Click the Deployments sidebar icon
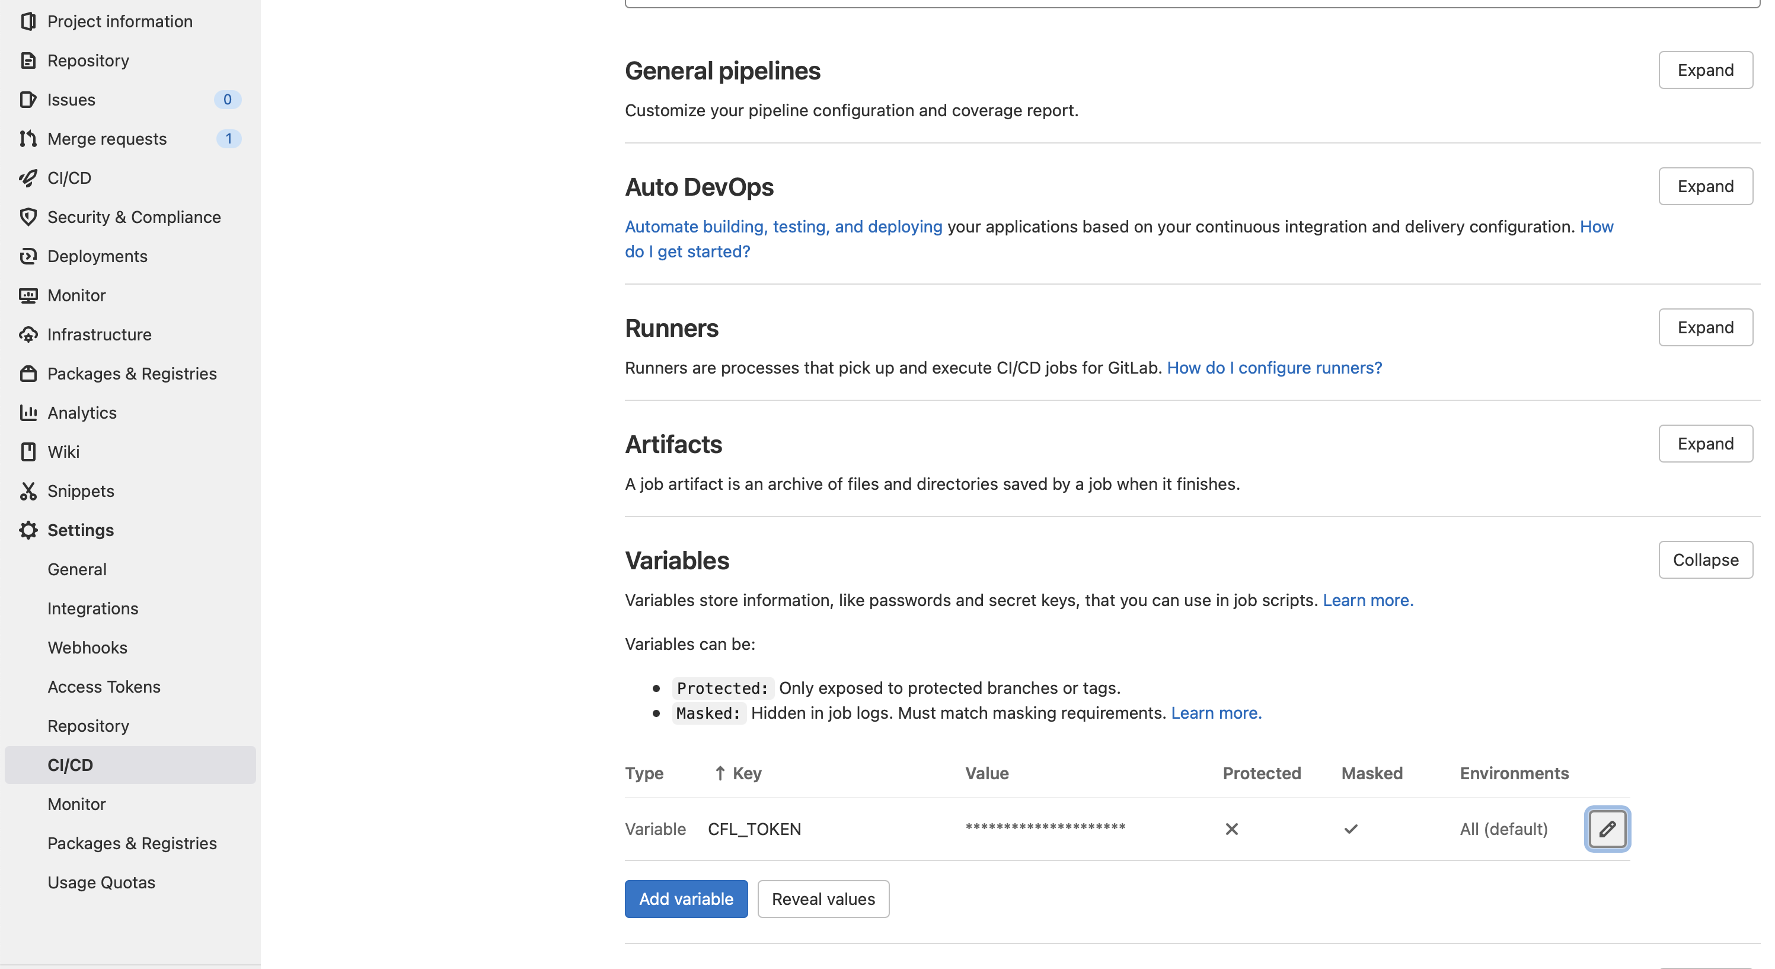This screenshot has width=1775, height=969. [x=28, y=256]
